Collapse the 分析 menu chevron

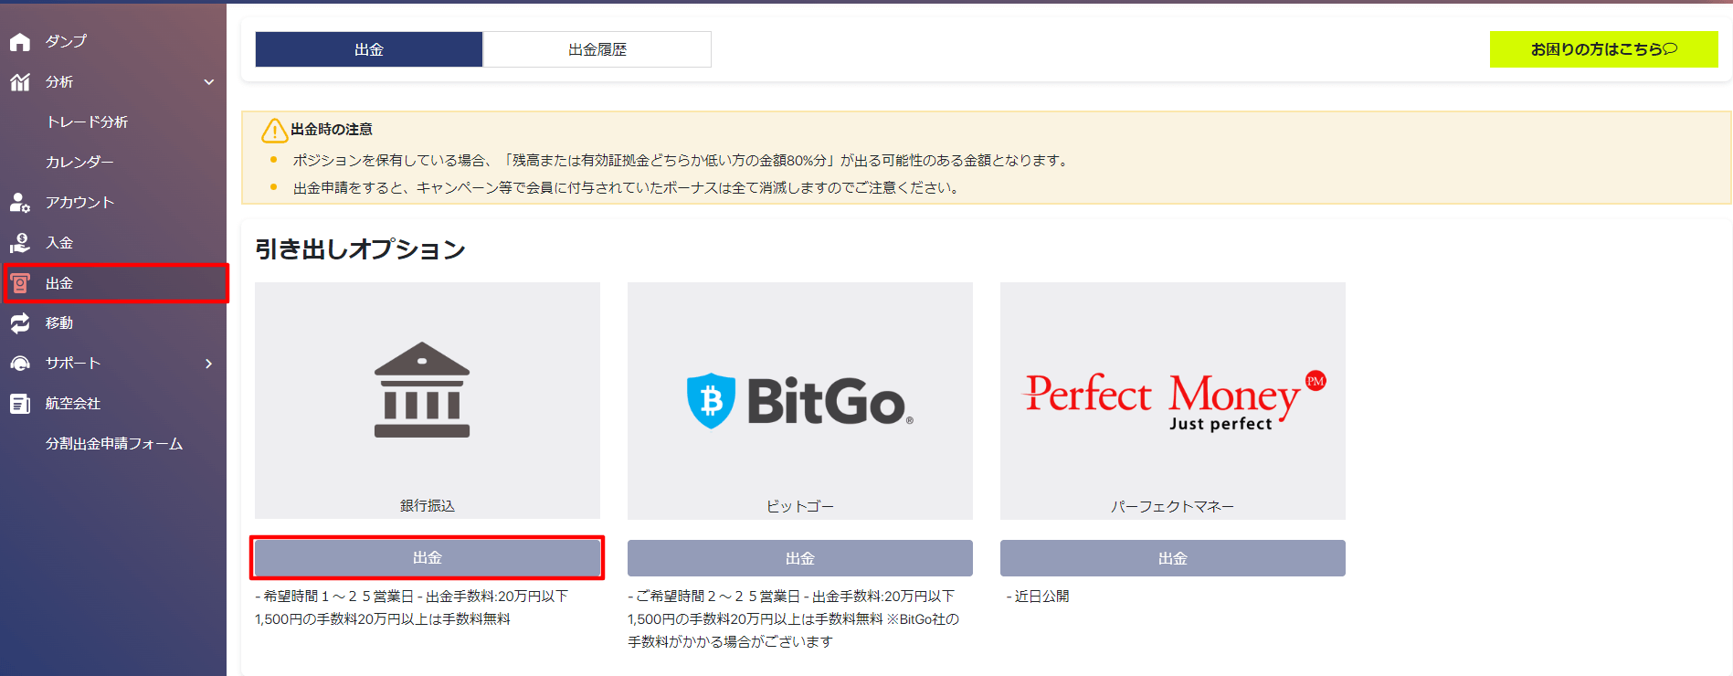click(209, 82)
